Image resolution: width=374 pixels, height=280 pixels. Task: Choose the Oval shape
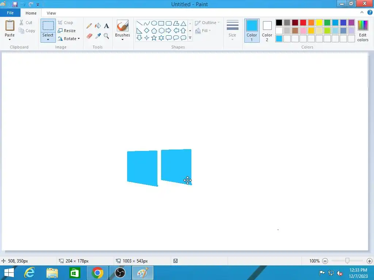154,23
